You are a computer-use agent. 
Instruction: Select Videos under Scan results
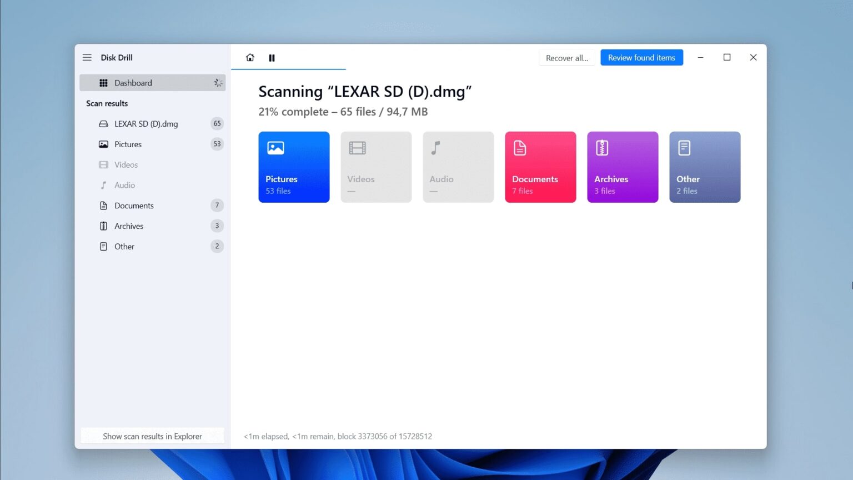click(x=126, y=164)
